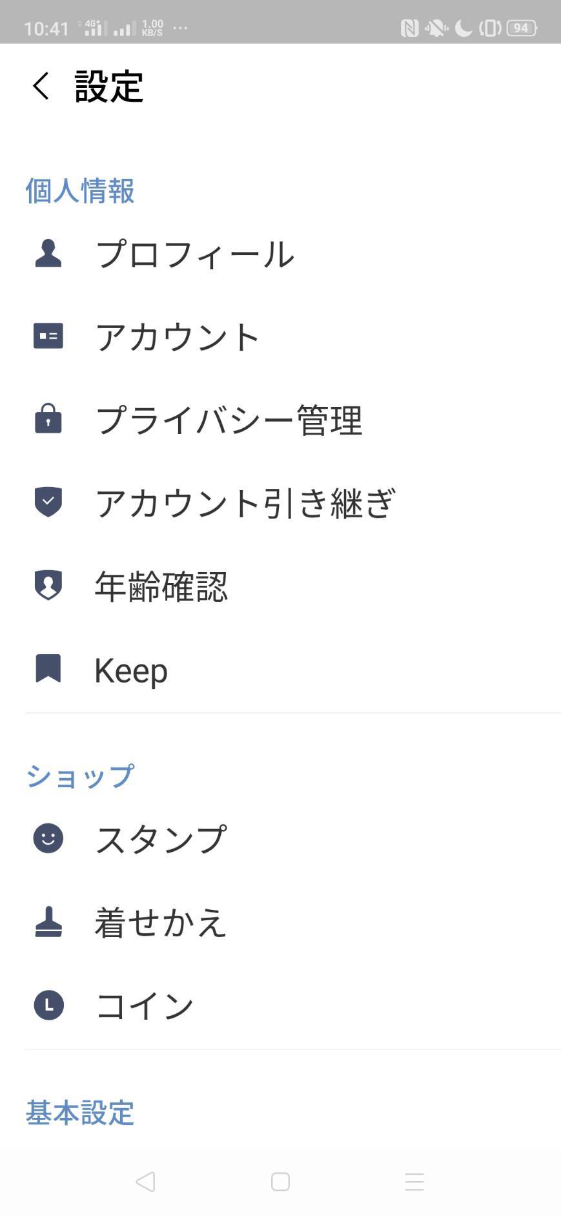Select アカウント引き継ぎ option
Image resolution: width=561 pixels, height=1216 pixels.
(x=245, y=503)
